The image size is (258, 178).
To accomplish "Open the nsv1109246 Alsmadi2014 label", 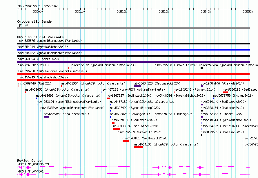I will 195,89.
